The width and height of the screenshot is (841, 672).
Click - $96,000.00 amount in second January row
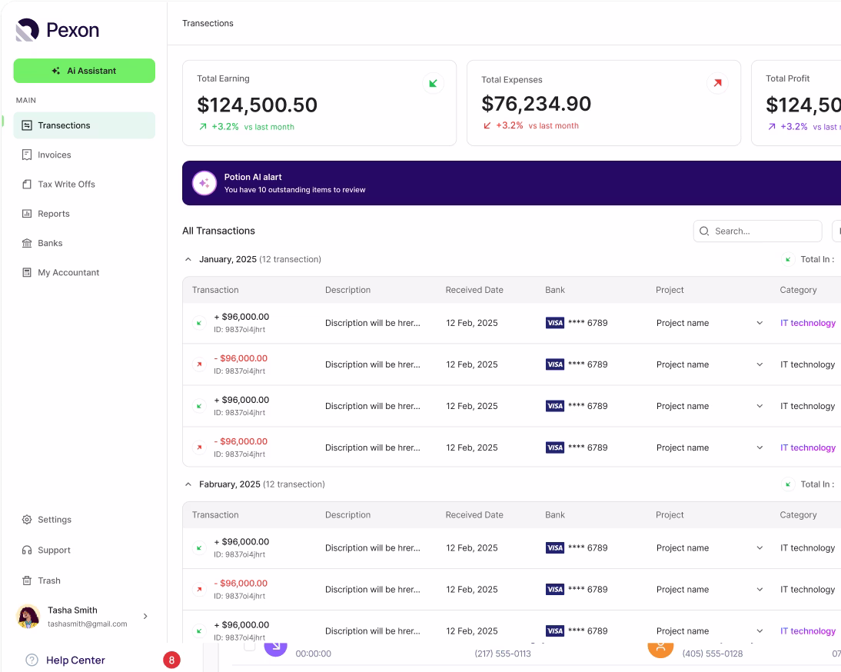241,358
